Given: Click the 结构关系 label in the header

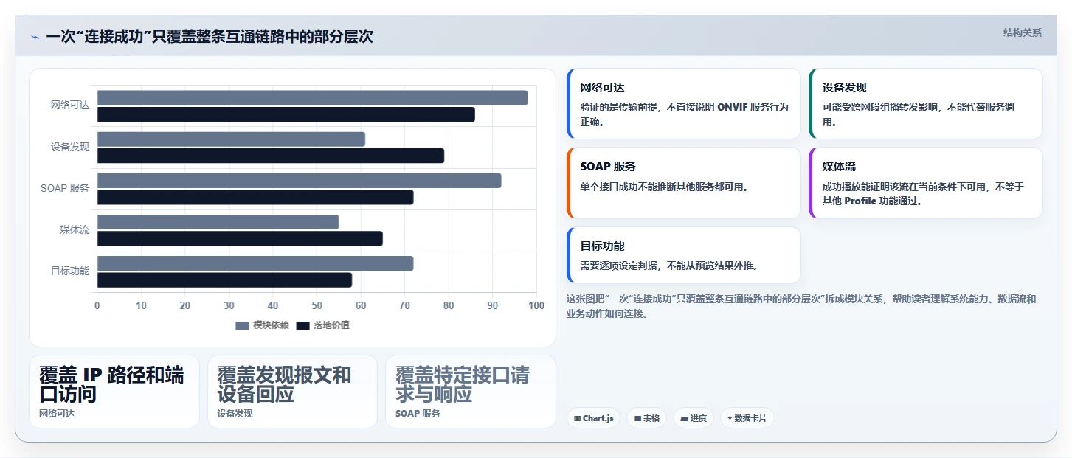Looking at the screenshot, I should tap(1022, 32).
